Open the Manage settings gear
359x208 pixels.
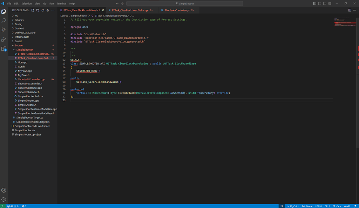(x=4, y=200)
